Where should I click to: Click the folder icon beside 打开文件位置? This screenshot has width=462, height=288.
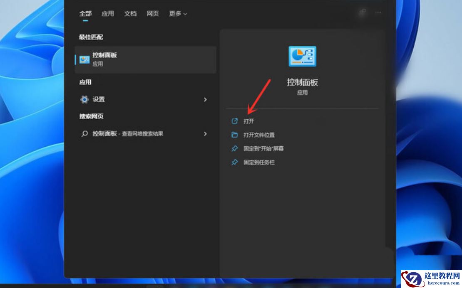coord(235,135)
